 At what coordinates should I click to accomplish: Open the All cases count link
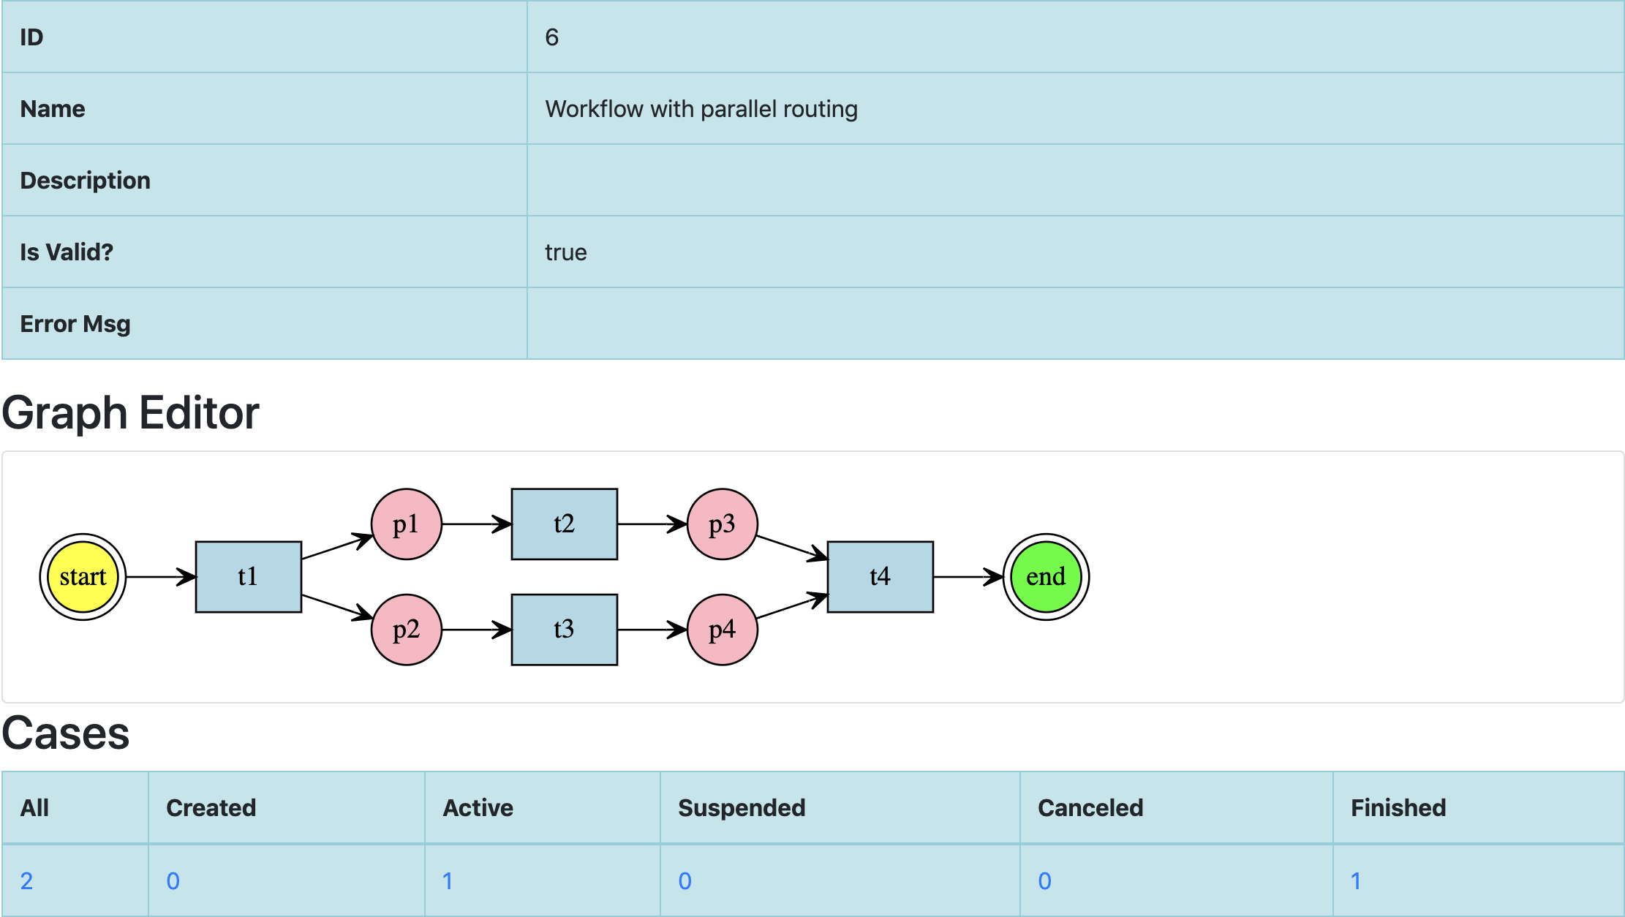[x=26, y=880]
